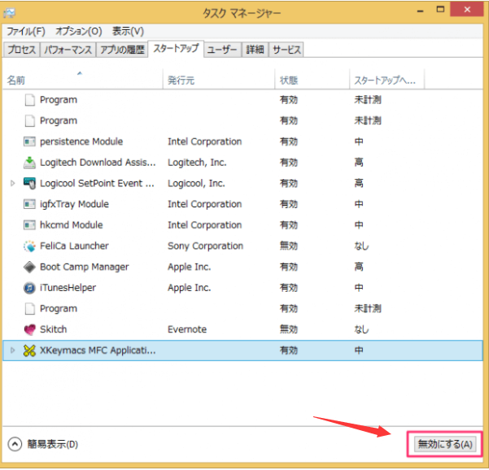Click the Logitech Download Assistant icon
This screenshot has width=489, height=470.
click(29, 163)
